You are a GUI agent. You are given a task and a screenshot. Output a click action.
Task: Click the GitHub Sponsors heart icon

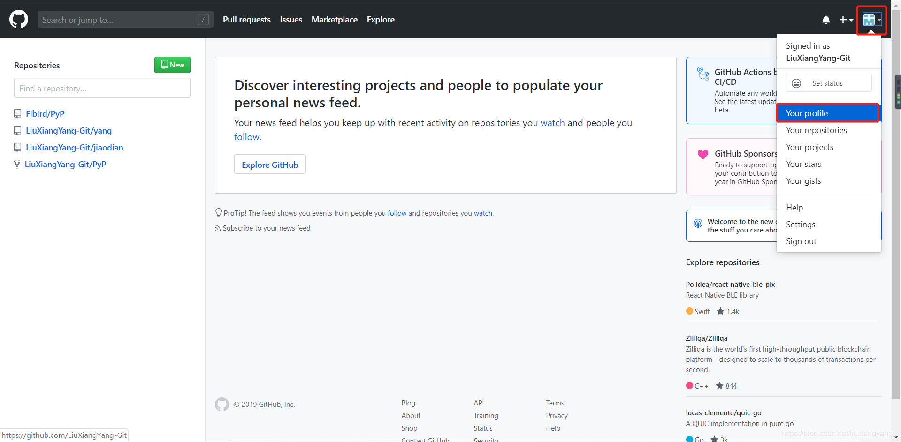pos(702,154)
